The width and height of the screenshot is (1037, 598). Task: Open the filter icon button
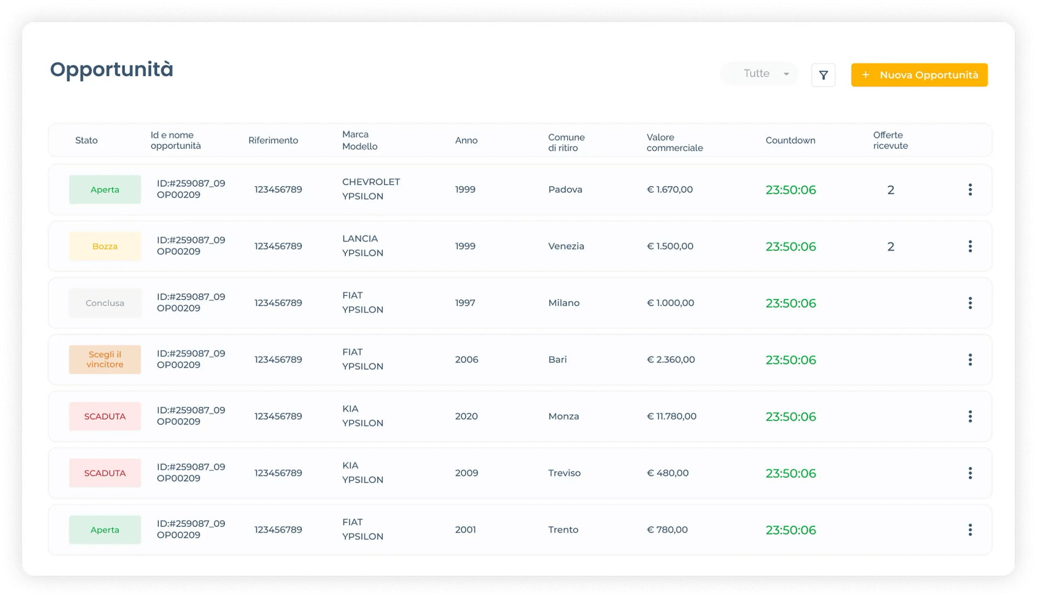pos(823,75)
